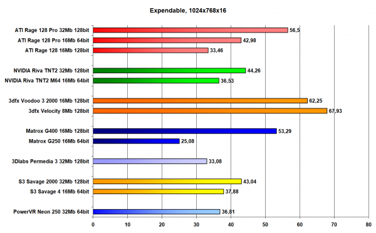Click the S3 Savage 4 16Mb 64bit label

click(x=60, y=192)
